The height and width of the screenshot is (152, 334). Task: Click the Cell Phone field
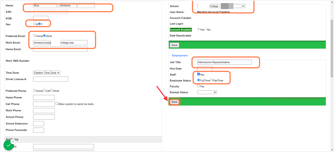point(44,104)
